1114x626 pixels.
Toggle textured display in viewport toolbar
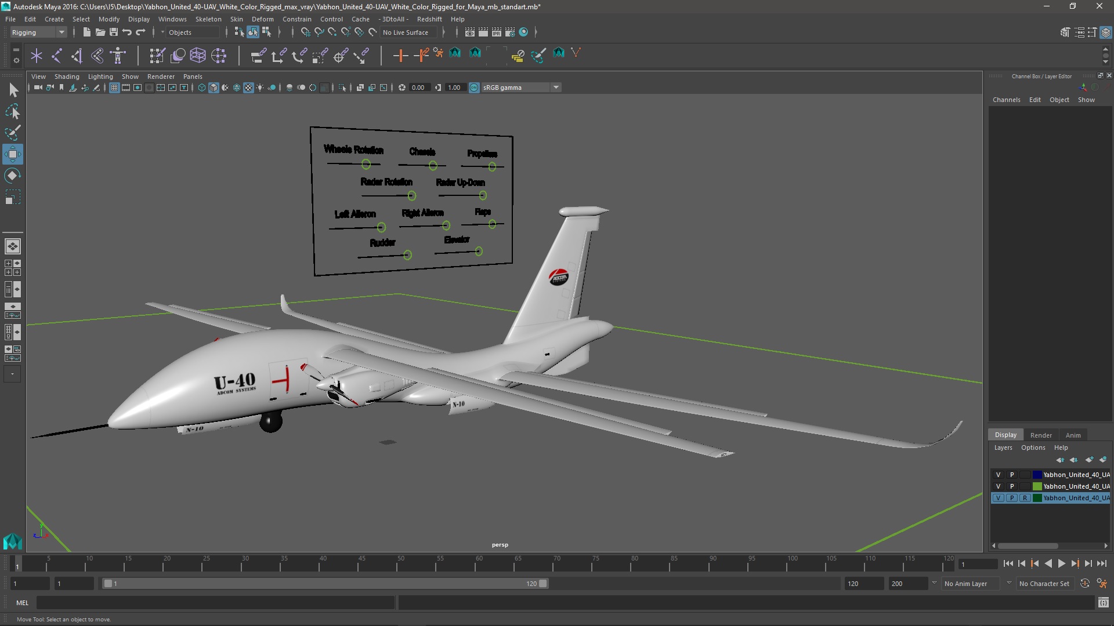(x=248, y=88)
